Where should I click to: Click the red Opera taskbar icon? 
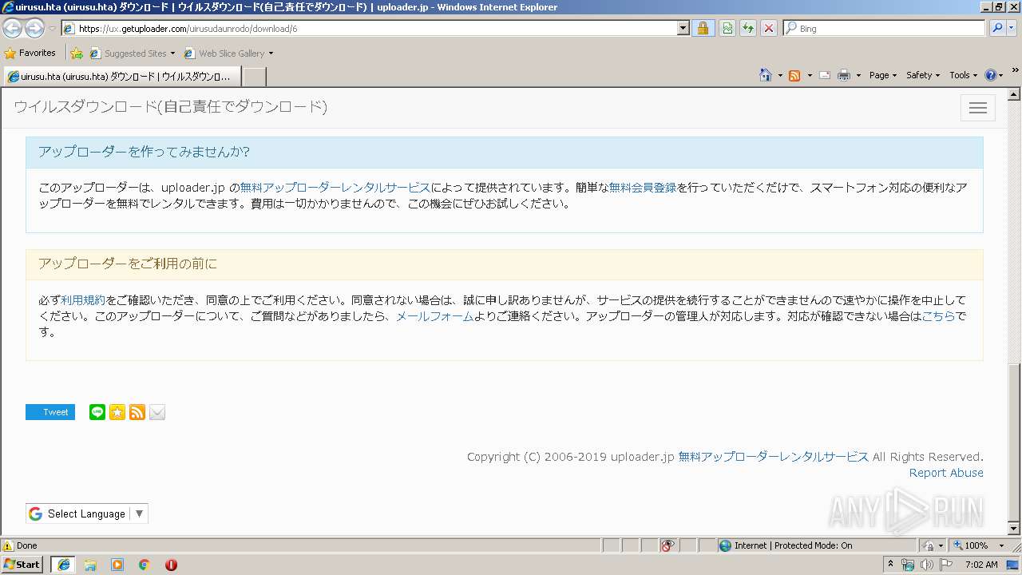point(171,565)
